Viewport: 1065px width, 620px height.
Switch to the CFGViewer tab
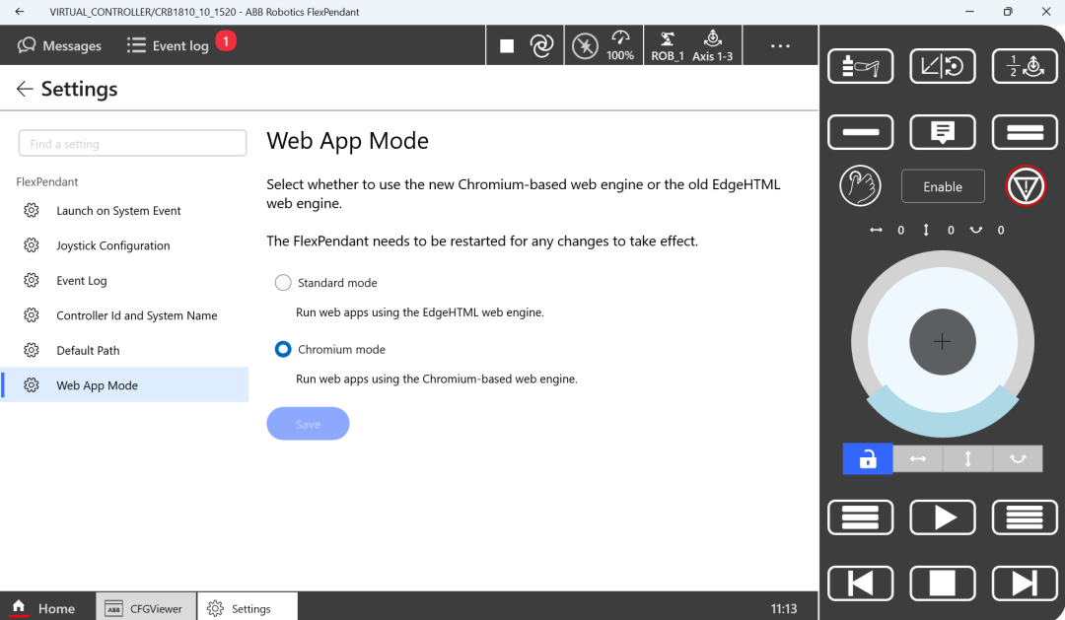pyautogui.click(x=145, y=608)
